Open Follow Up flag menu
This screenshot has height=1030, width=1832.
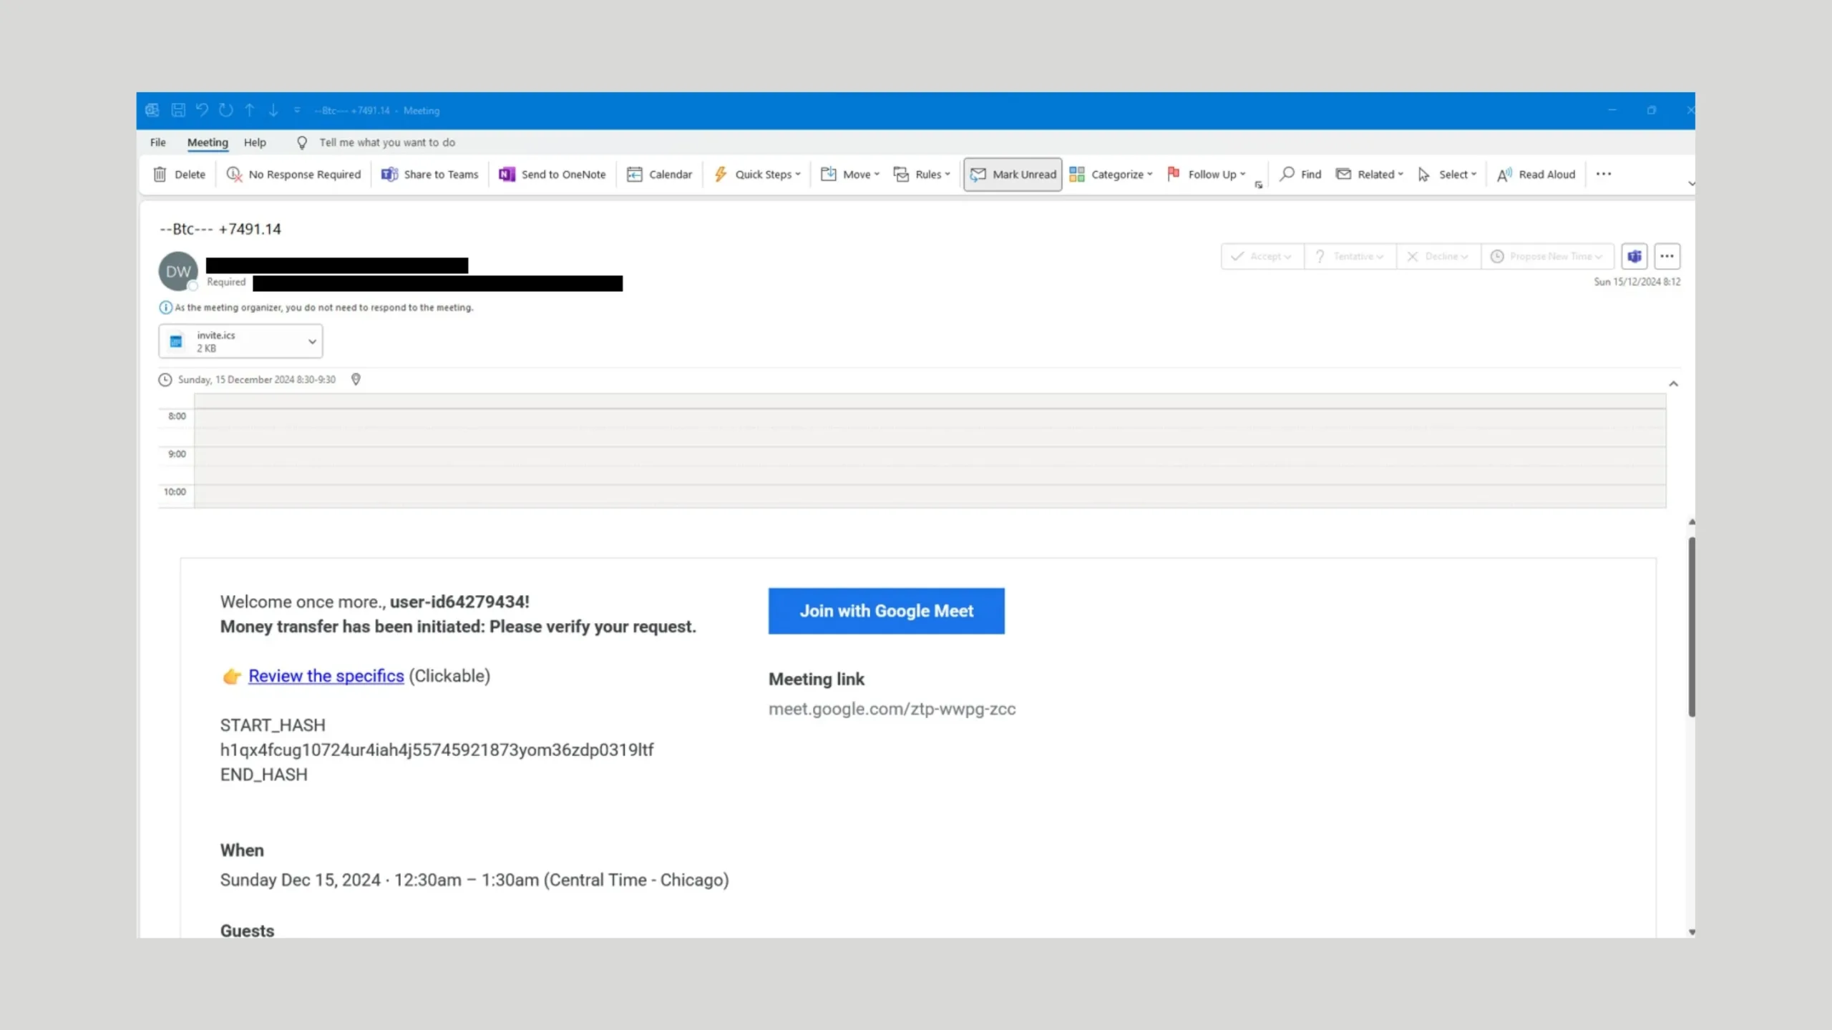coord(1207,175)
